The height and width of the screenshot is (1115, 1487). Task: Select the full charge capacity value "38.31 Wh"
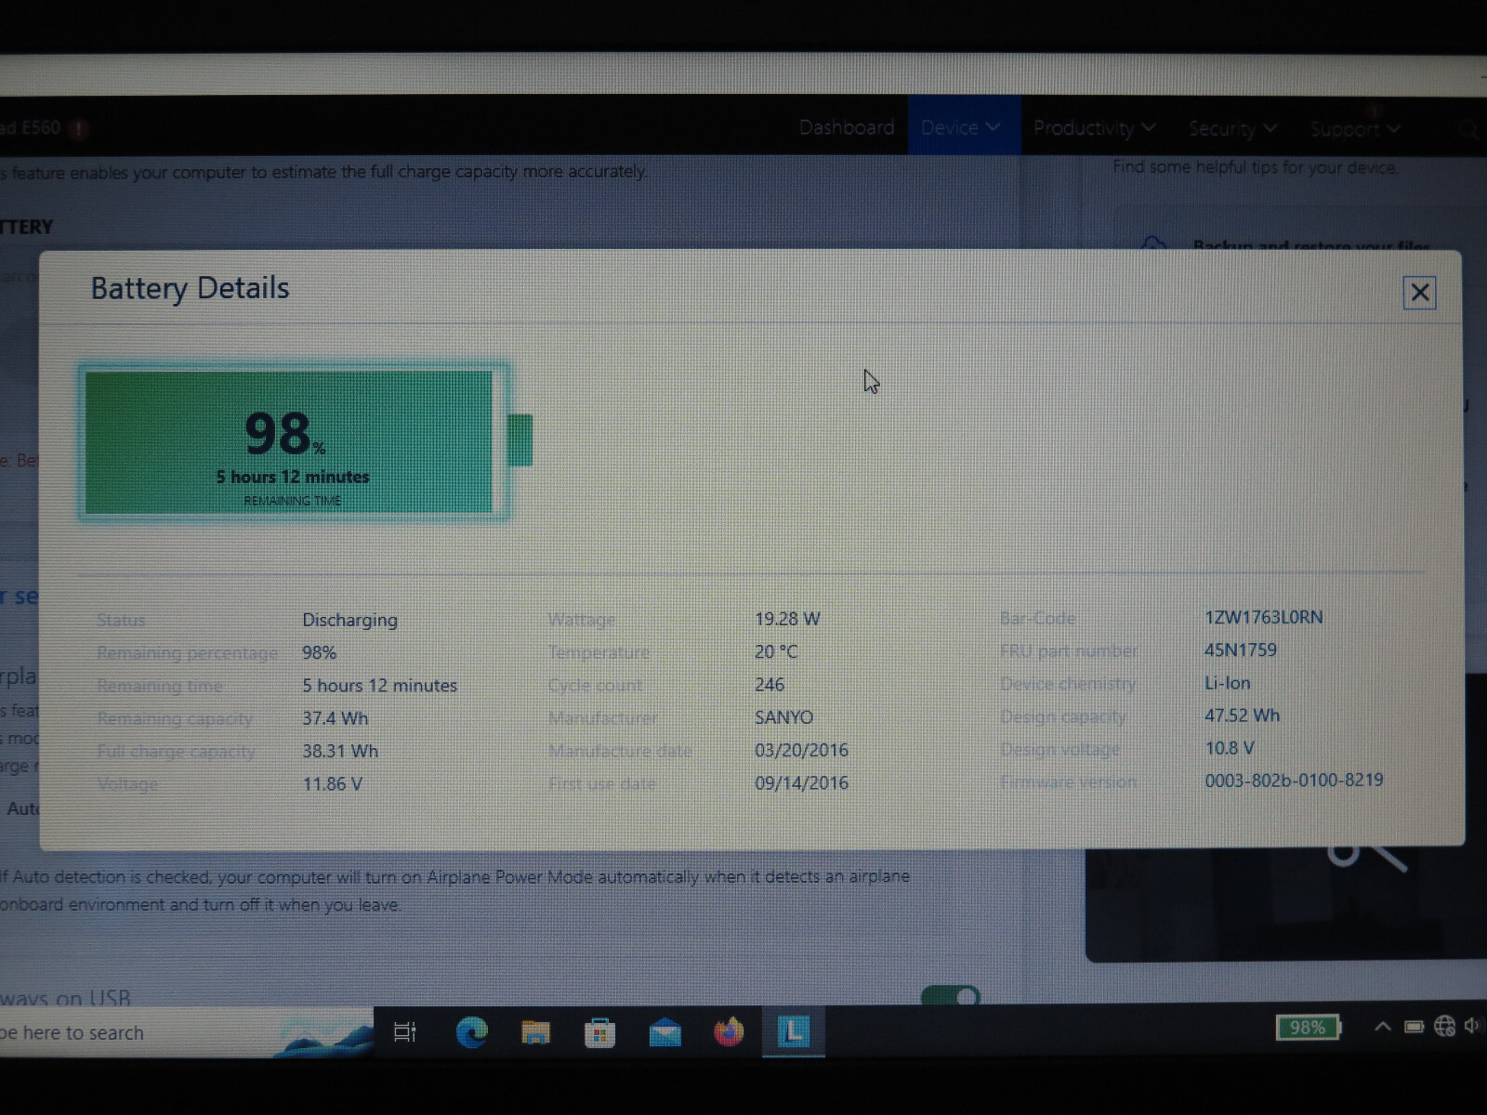[x=340, y=751]
